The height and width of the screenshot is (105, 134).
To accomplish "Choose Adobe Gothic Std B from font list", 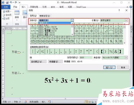I will pos(47,27).
